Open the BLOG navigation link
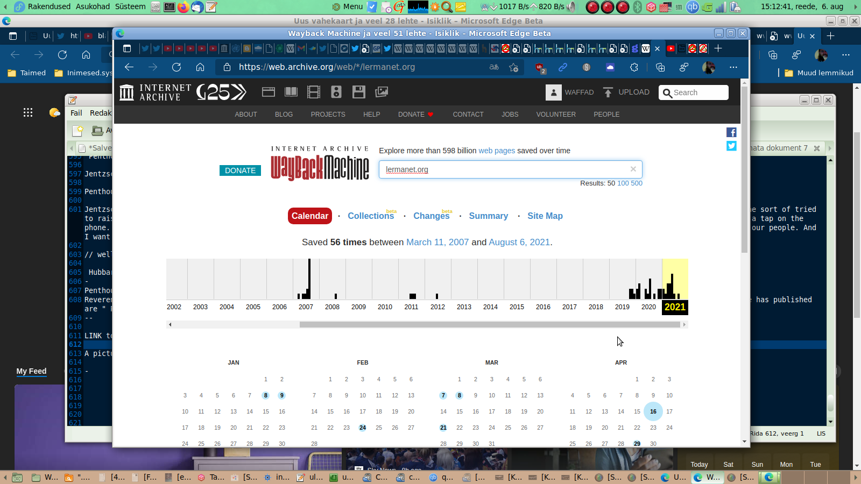 coord(284,115)
